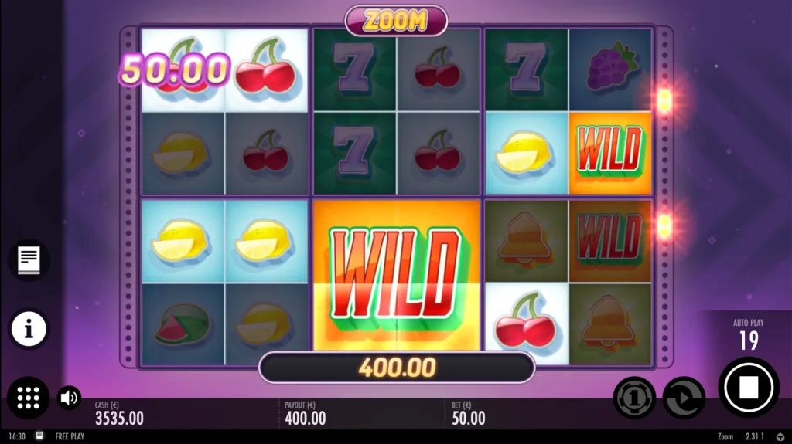Image resolution: width=792 pixels, height=444 pixels.
Task: Mute the game sound speaker
Action: tap(69, 398)
